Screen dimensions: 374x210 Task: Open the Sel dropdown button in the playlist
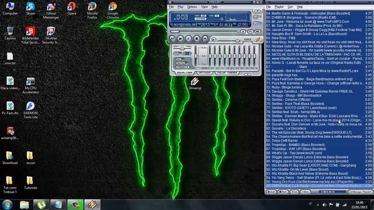[x=295, y=192]
